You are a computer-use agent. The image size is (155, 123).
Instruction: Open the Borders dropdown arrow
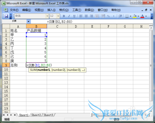pyautogui.click(x=131, y=16)
